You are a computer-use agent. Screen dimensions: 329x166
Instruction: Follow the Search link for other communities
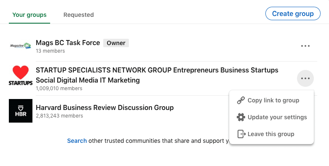[x=77, y=141]
